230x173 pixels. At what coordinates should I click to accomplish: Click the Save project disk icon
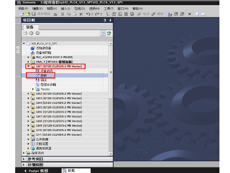click(x=34, y=14)
